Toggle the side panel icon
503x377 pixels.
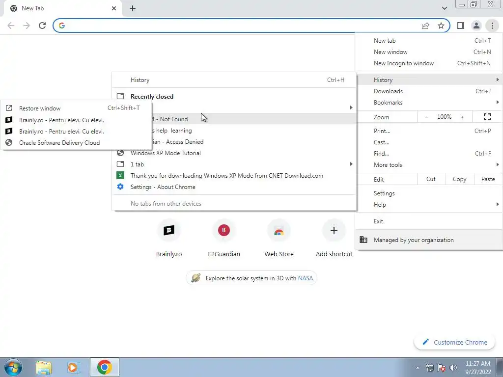tap(461, 26)
